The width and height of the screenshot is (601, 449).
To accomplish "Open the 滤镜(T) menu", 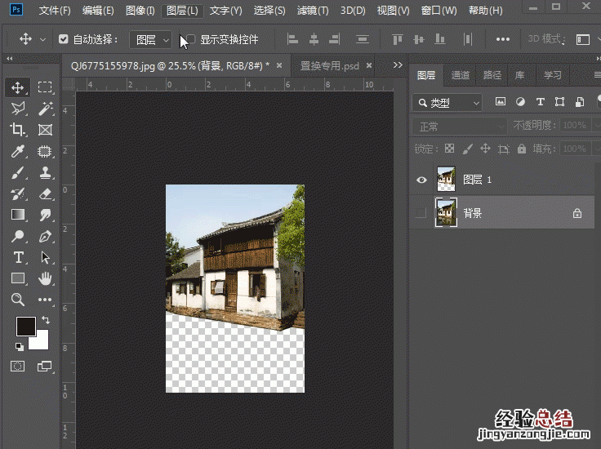I will point(313,11).
